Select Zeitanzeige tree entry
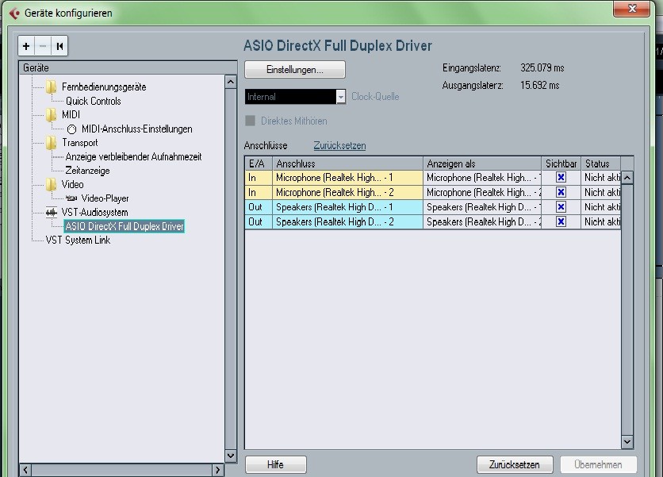 [87, 171]
